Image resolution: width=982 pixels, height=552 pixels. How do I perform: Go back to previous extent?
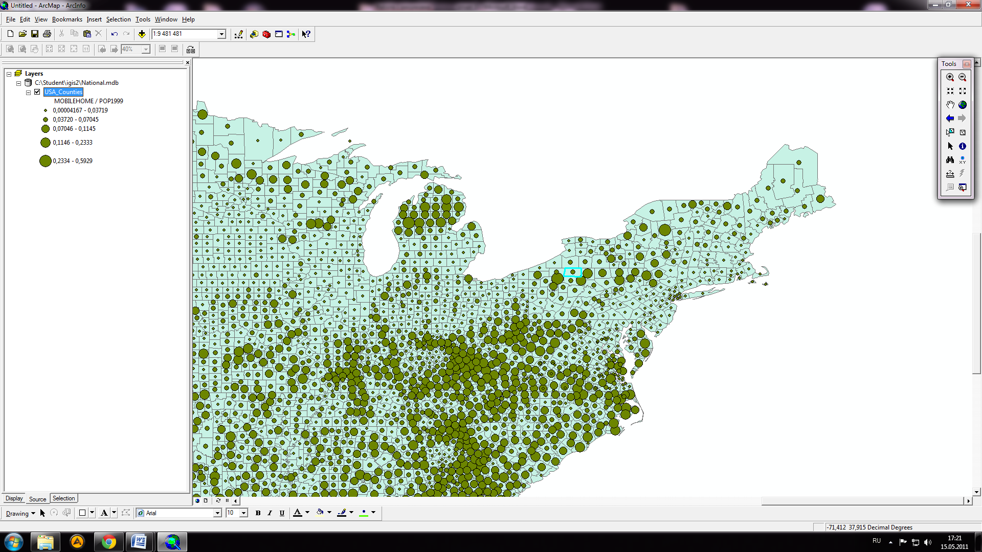point(950,119)
